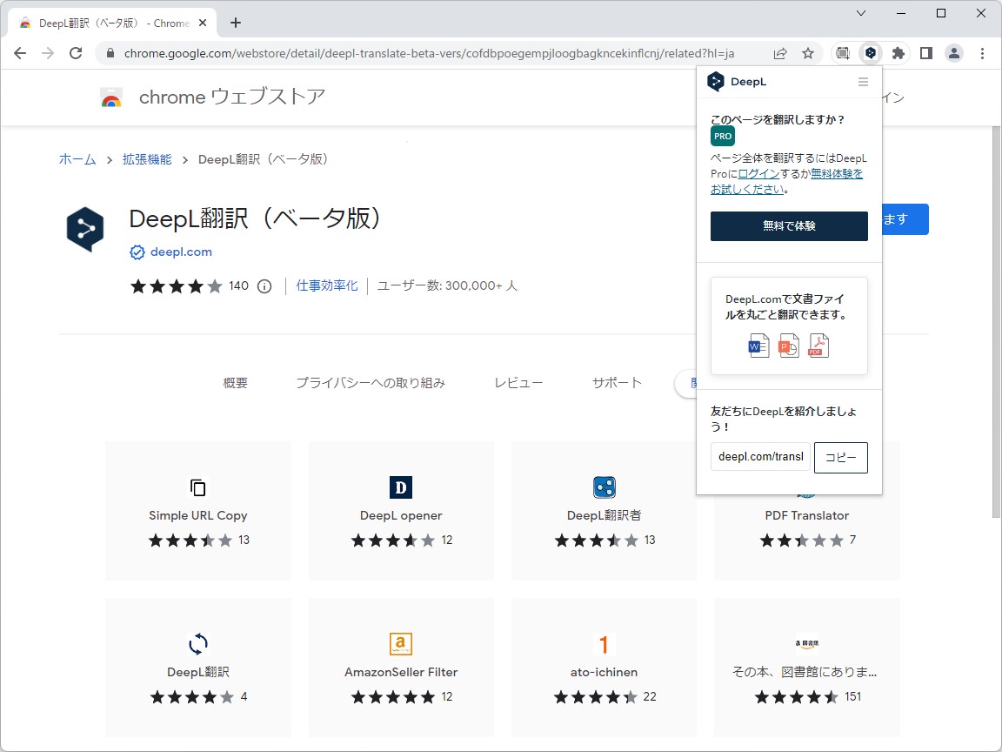Click inside the browser address bar
This screenshot has width=1002, height=752.
(435, 53)
